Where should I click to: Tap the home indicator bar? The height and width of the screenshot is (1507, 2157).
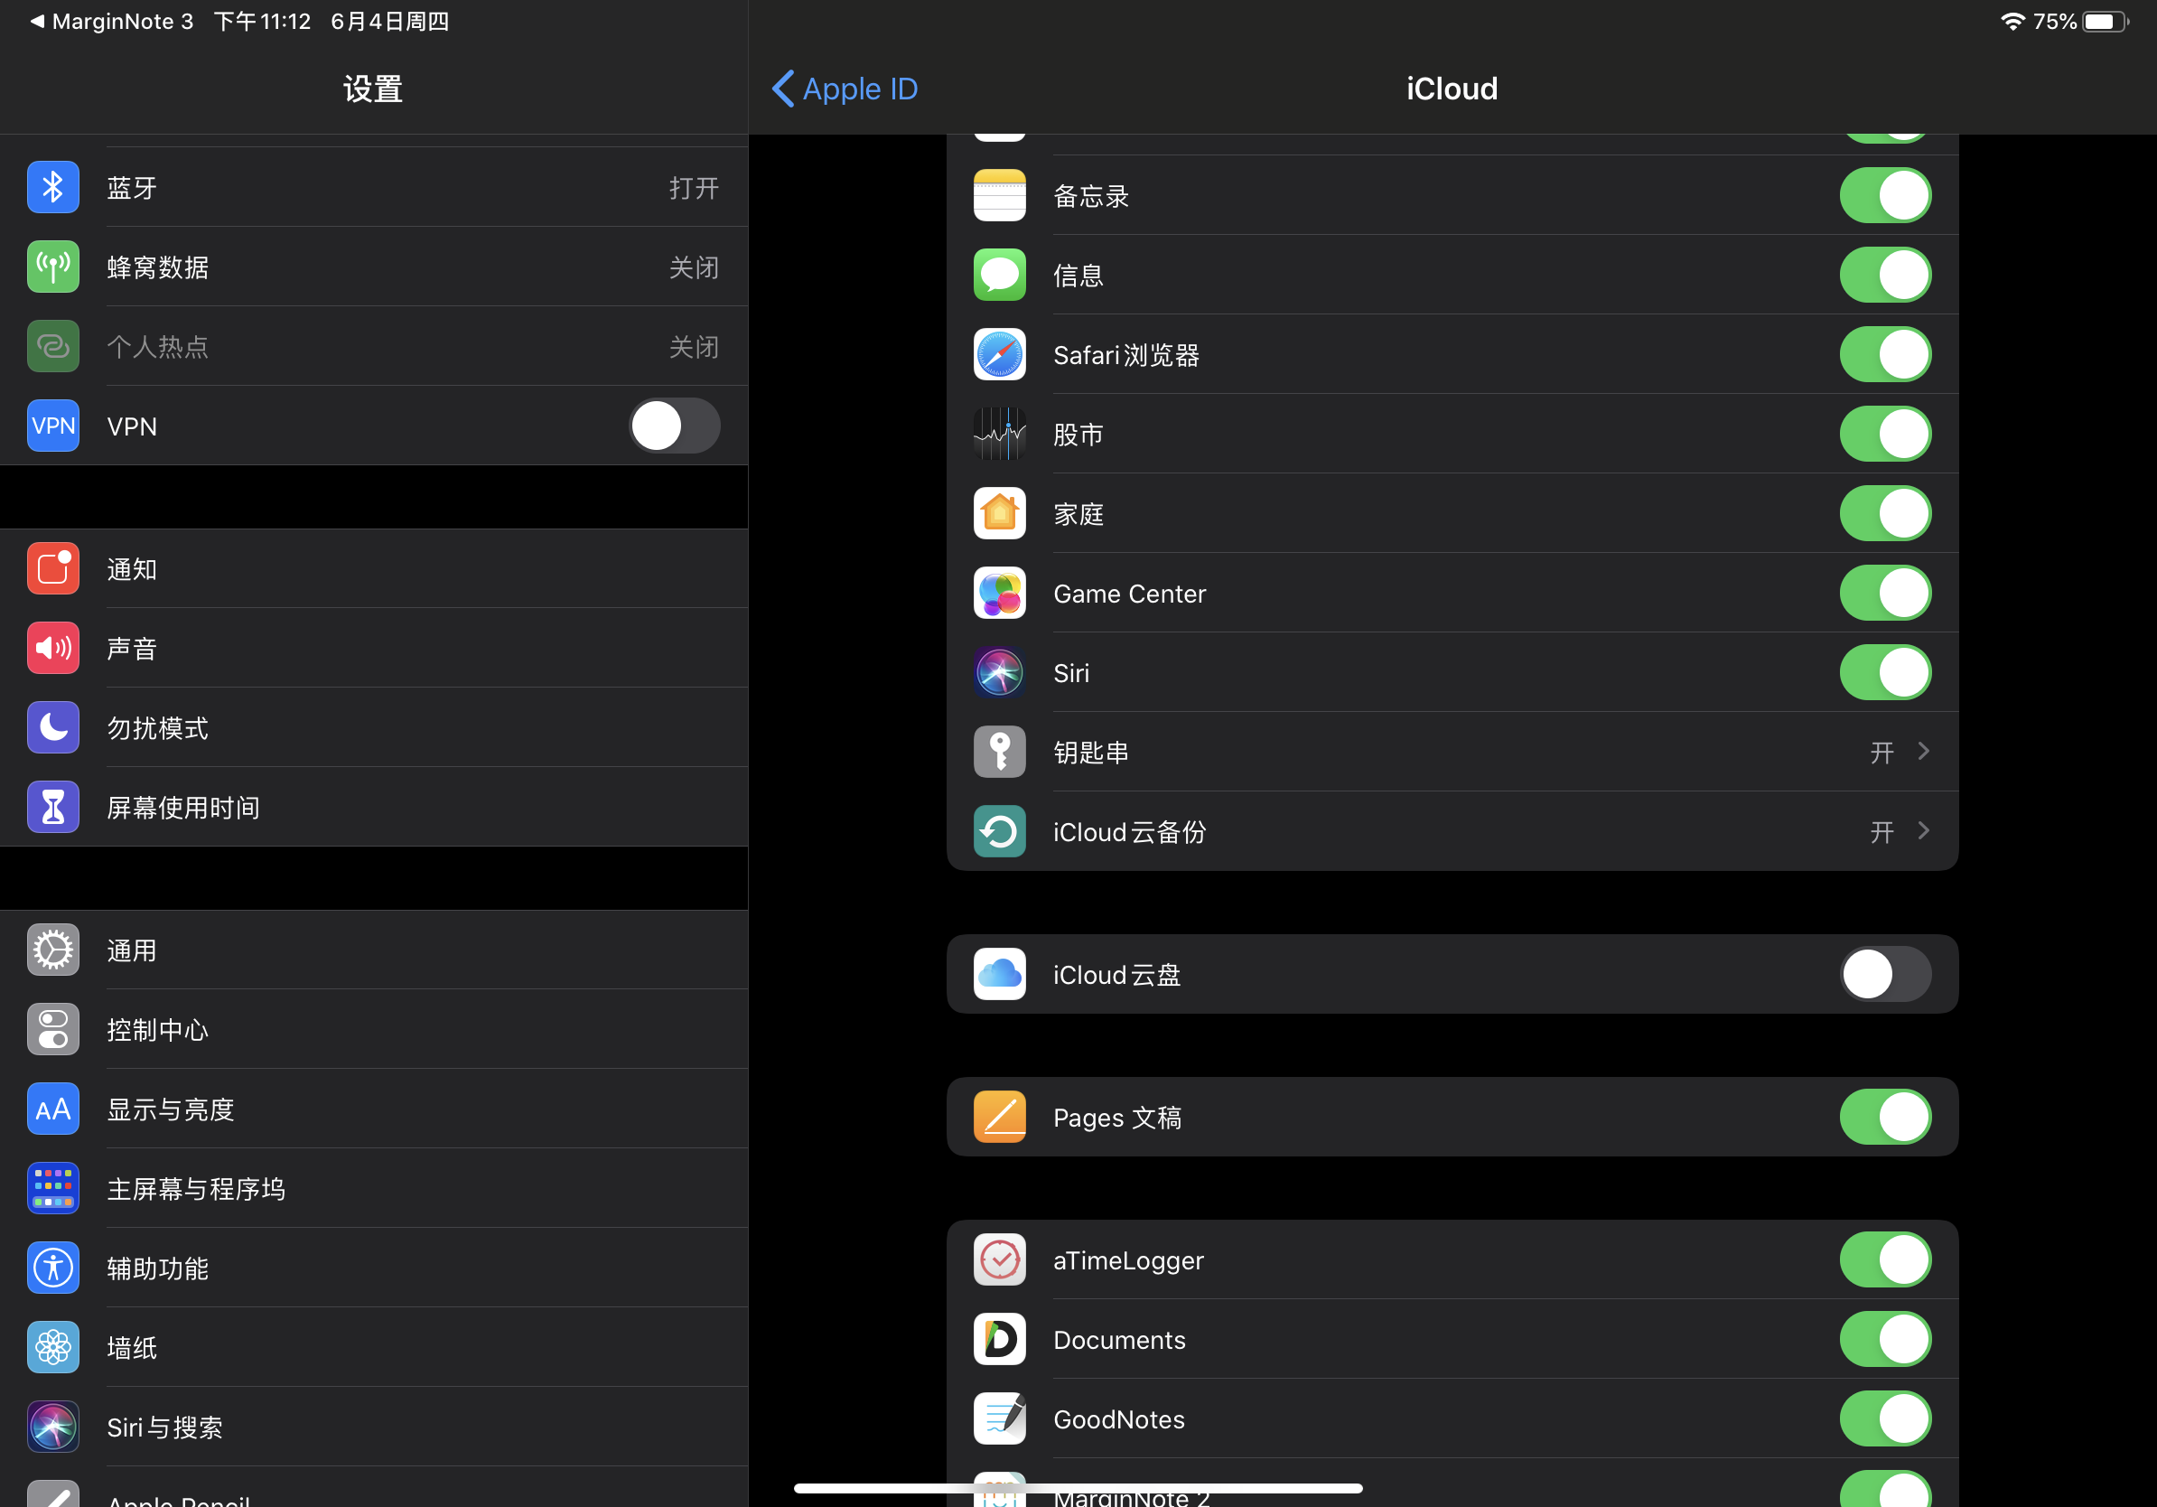[x=1078, y=1488]
